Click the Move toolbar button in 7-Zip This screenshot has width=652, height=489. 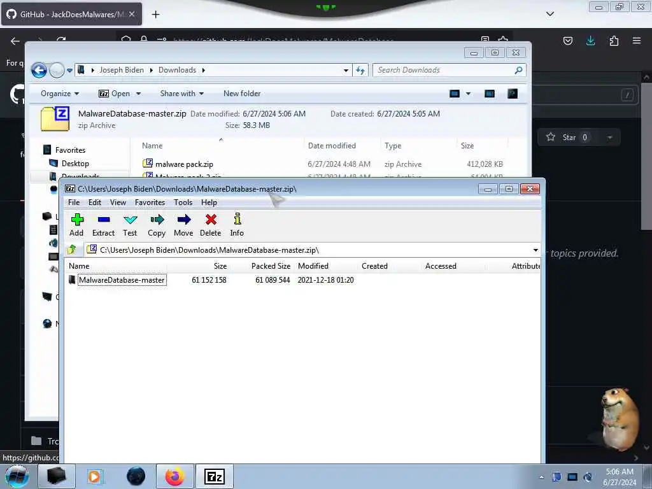click(183, 225)
